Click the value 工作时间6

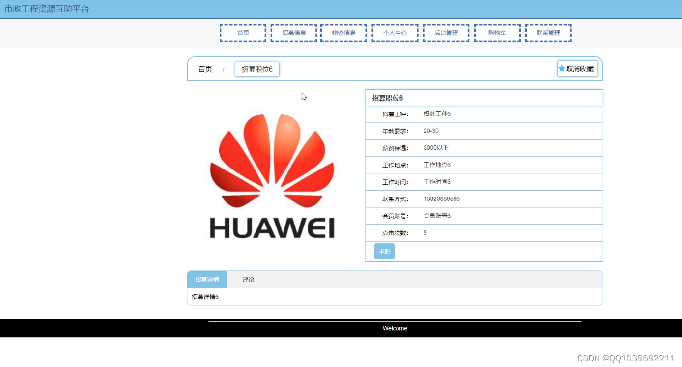tap(437, 182)
